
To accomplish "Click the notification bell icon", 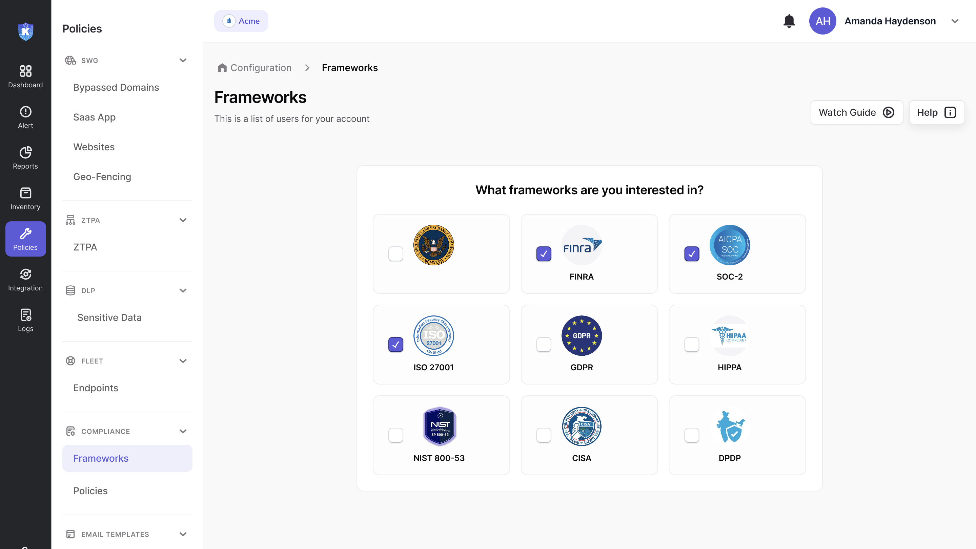I will 789,21.
